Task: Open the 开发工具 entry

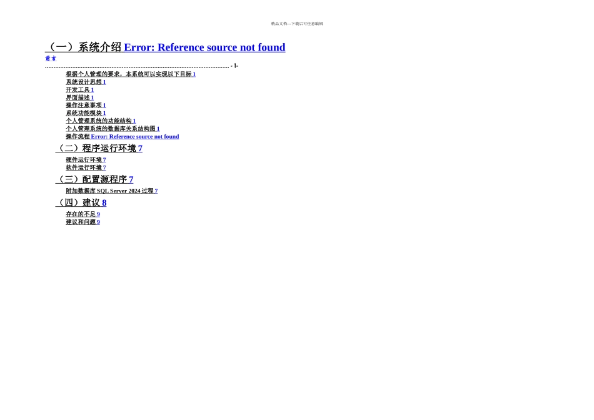Action: click(80, 90)
